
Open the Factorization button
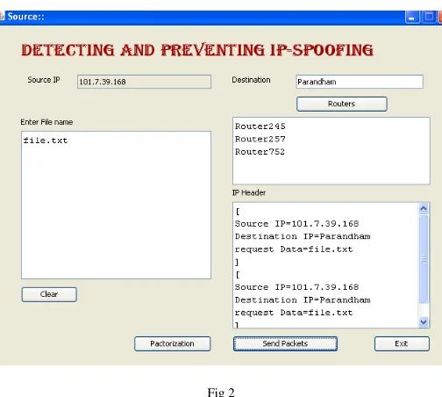pyautogui.click(x=172, y=343)
